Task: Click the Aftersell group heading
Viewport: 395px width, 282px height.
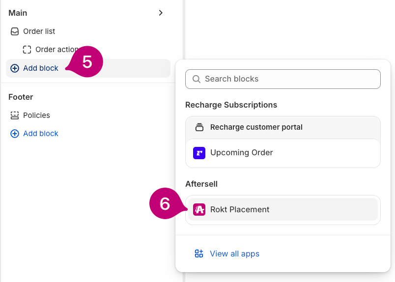Action: tap(201, 184)
